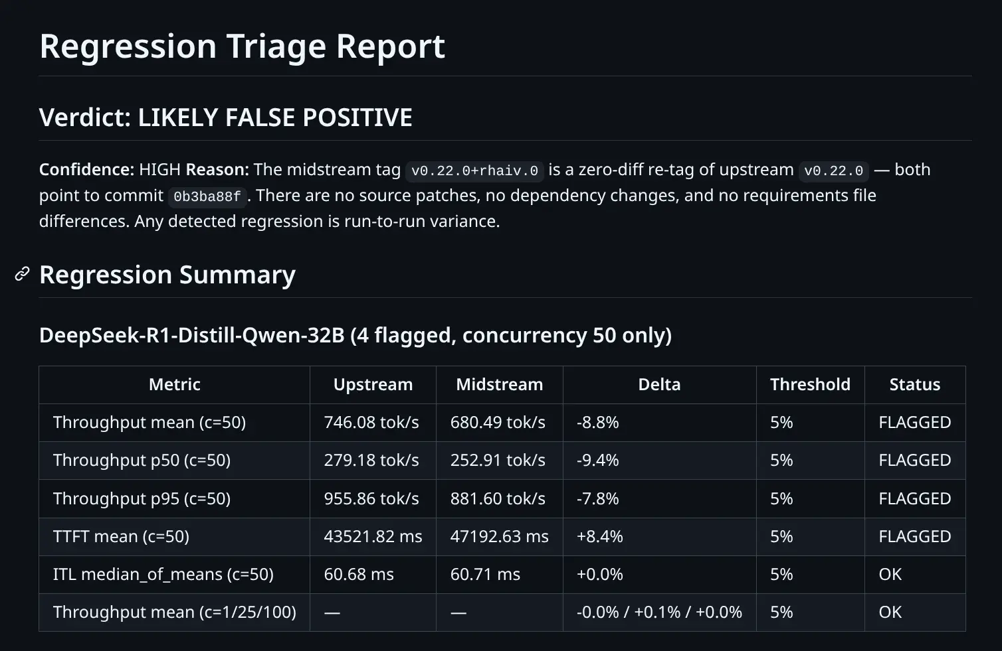This screenshot has height=651, width=1002.
Task: Click the -9.4% delta cell
Action: [x=598, y=461]
